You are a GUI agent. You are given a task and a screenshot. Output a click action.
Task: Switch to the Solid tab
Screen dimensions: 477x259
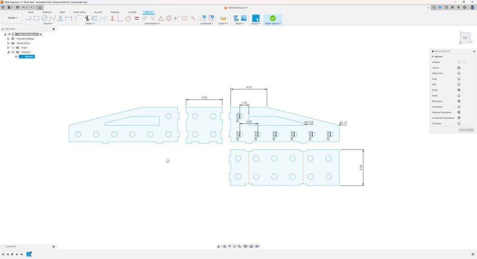click(31, 13)
